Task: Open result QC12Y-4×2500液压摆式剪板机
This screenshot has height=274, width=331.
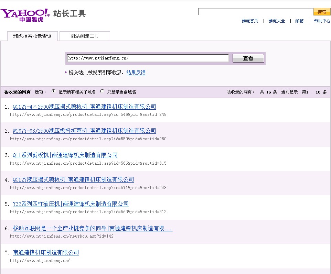Action: pos(84,107)
